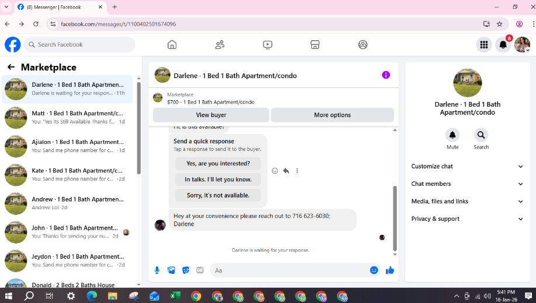Choose a sticker icon
536x303 pixels.
(186, 270)
